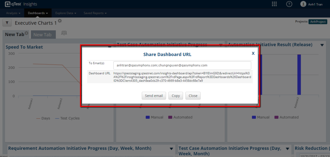Screen dimensions: 330x157
Task: Toggle the Test Cycles legend entry
Action: 67,118
